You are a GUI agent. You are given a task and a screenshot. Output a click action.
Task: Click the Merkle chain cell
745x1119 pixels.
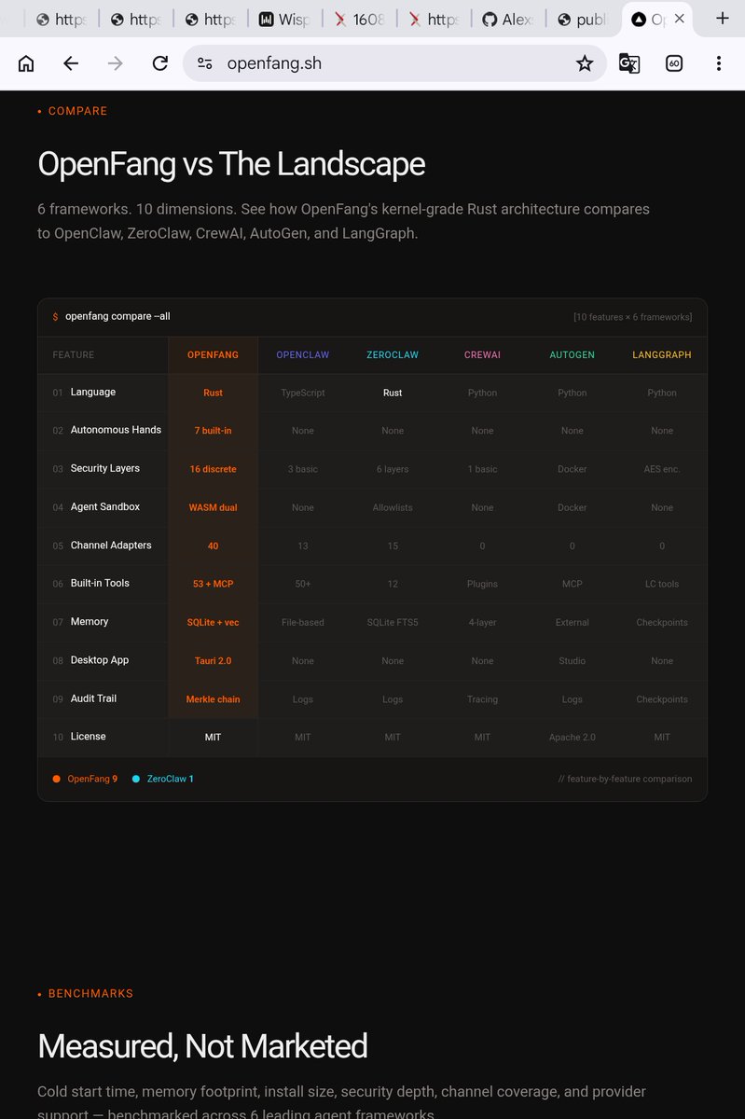[x=213, y=699]
